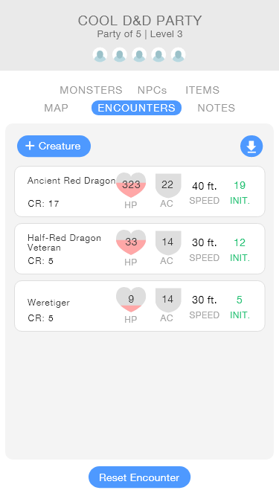Open the MAP tab
Image resolution: width=279 pixels, height=496 pixels.
click(56, 108)
